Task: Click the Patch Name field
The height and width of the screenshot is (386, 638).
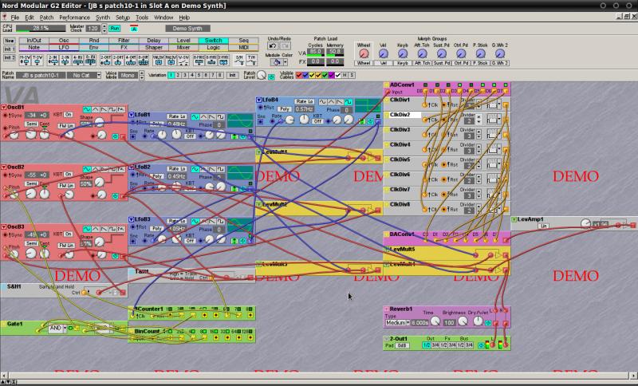Action: click(x=41, y=75)
